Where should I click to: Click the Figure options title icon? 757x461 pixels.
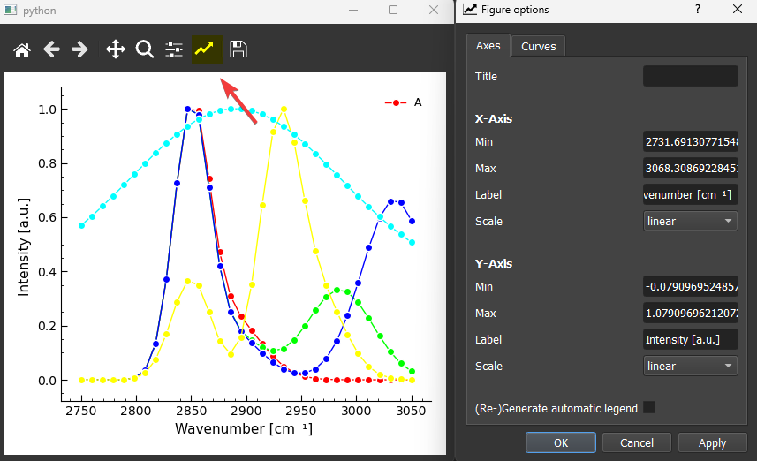pyautogui.click(x=469, y=10)
